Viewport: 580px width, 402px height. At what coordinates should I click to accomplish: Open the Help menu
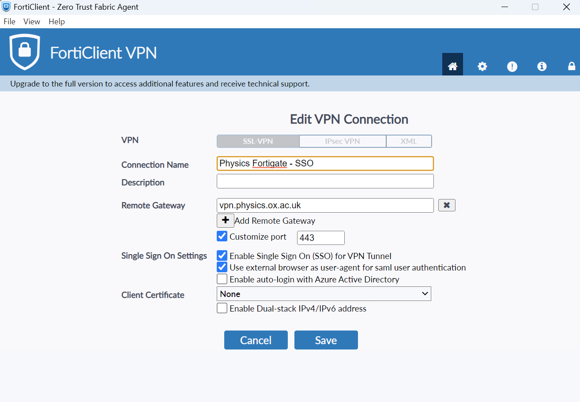point(56,22)
